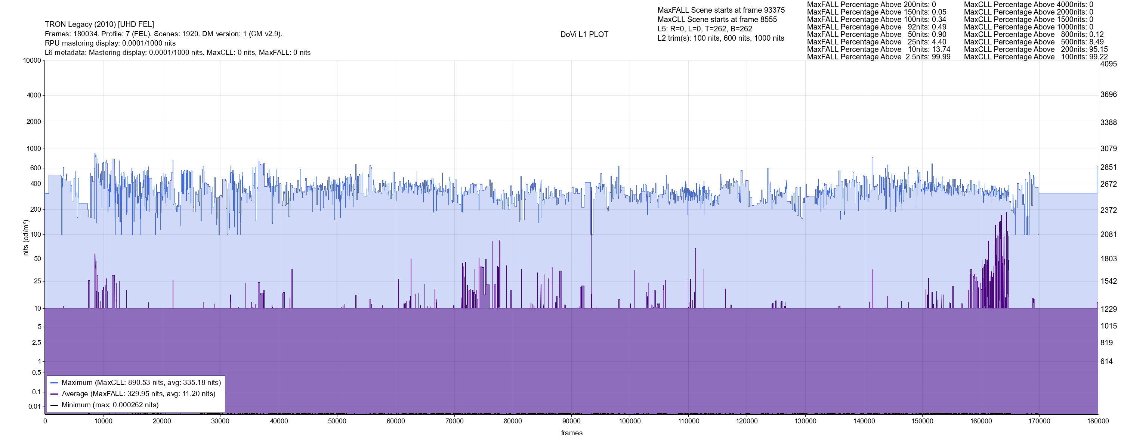Click the 'nits (cd/m²)' y-axis label
The width and height of the screenshot is (1121, 448).
coord(26,237)
